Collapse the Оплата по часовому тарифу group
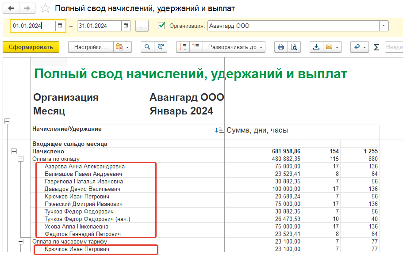 pos(20,241)
